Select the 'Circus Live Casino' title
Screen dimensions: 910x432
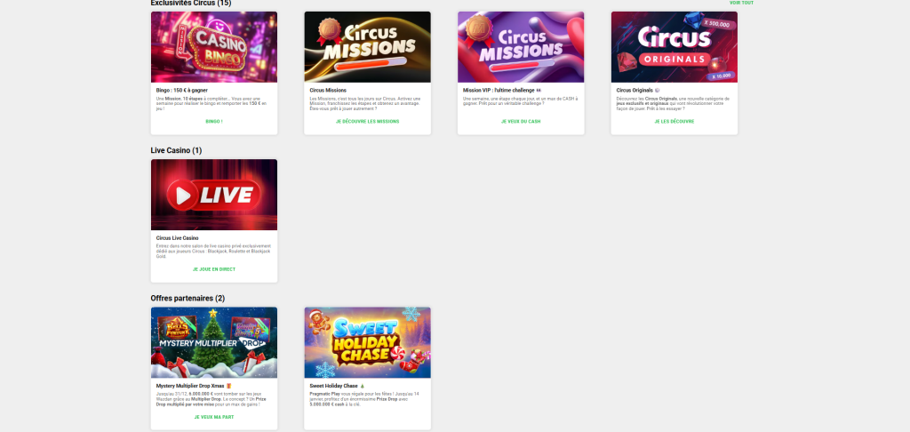click(x=177, y=238)
